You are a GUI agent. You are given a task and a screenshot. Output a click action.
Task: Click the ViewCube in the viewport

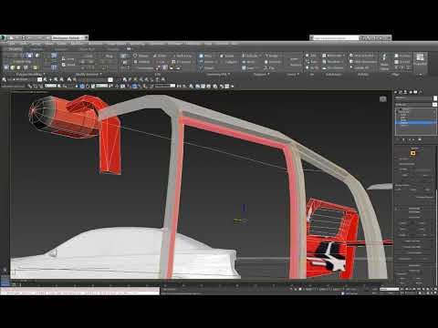(383, 99)
